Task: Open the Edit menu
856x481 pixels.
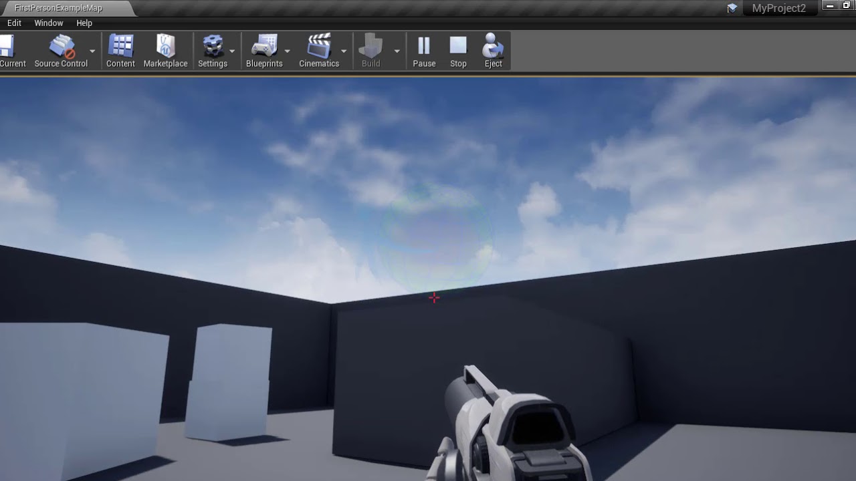Action: (14, 23)
